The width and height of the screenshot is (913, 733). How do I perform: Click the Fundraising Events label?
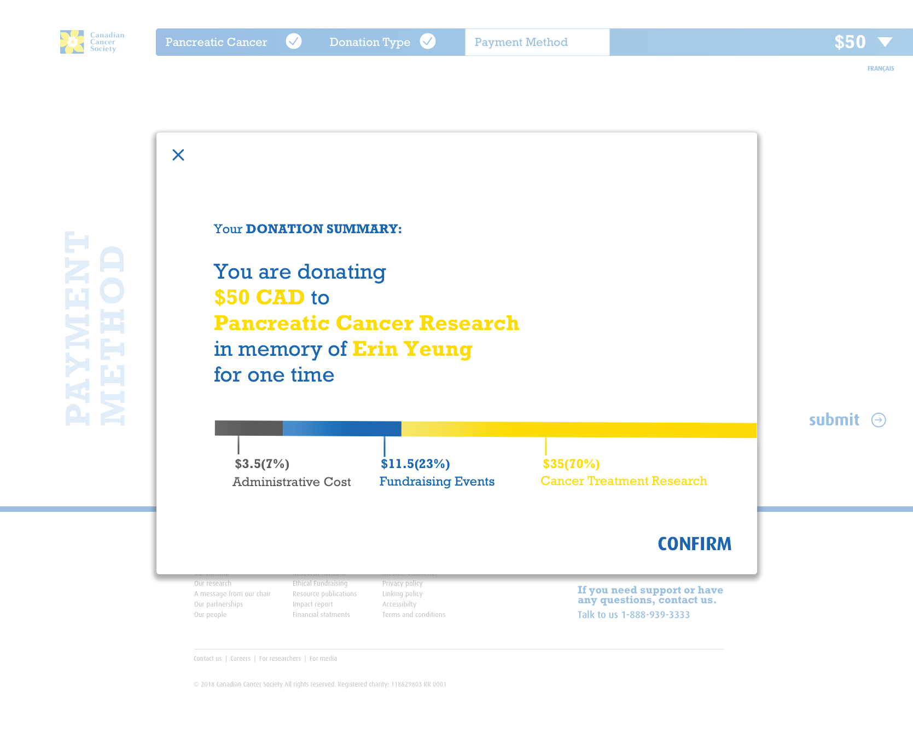click(437, 481)
